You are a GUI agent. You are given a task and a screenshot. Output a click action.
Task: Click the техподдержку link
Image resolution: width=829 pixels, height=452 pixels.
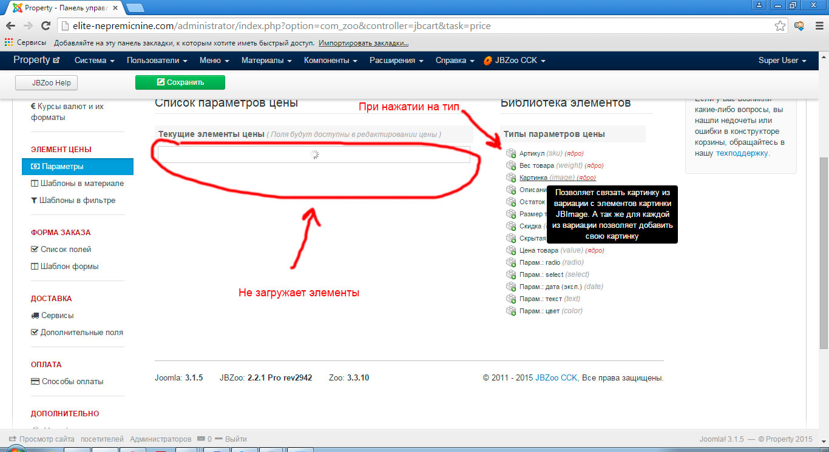(x=742, y=153)
